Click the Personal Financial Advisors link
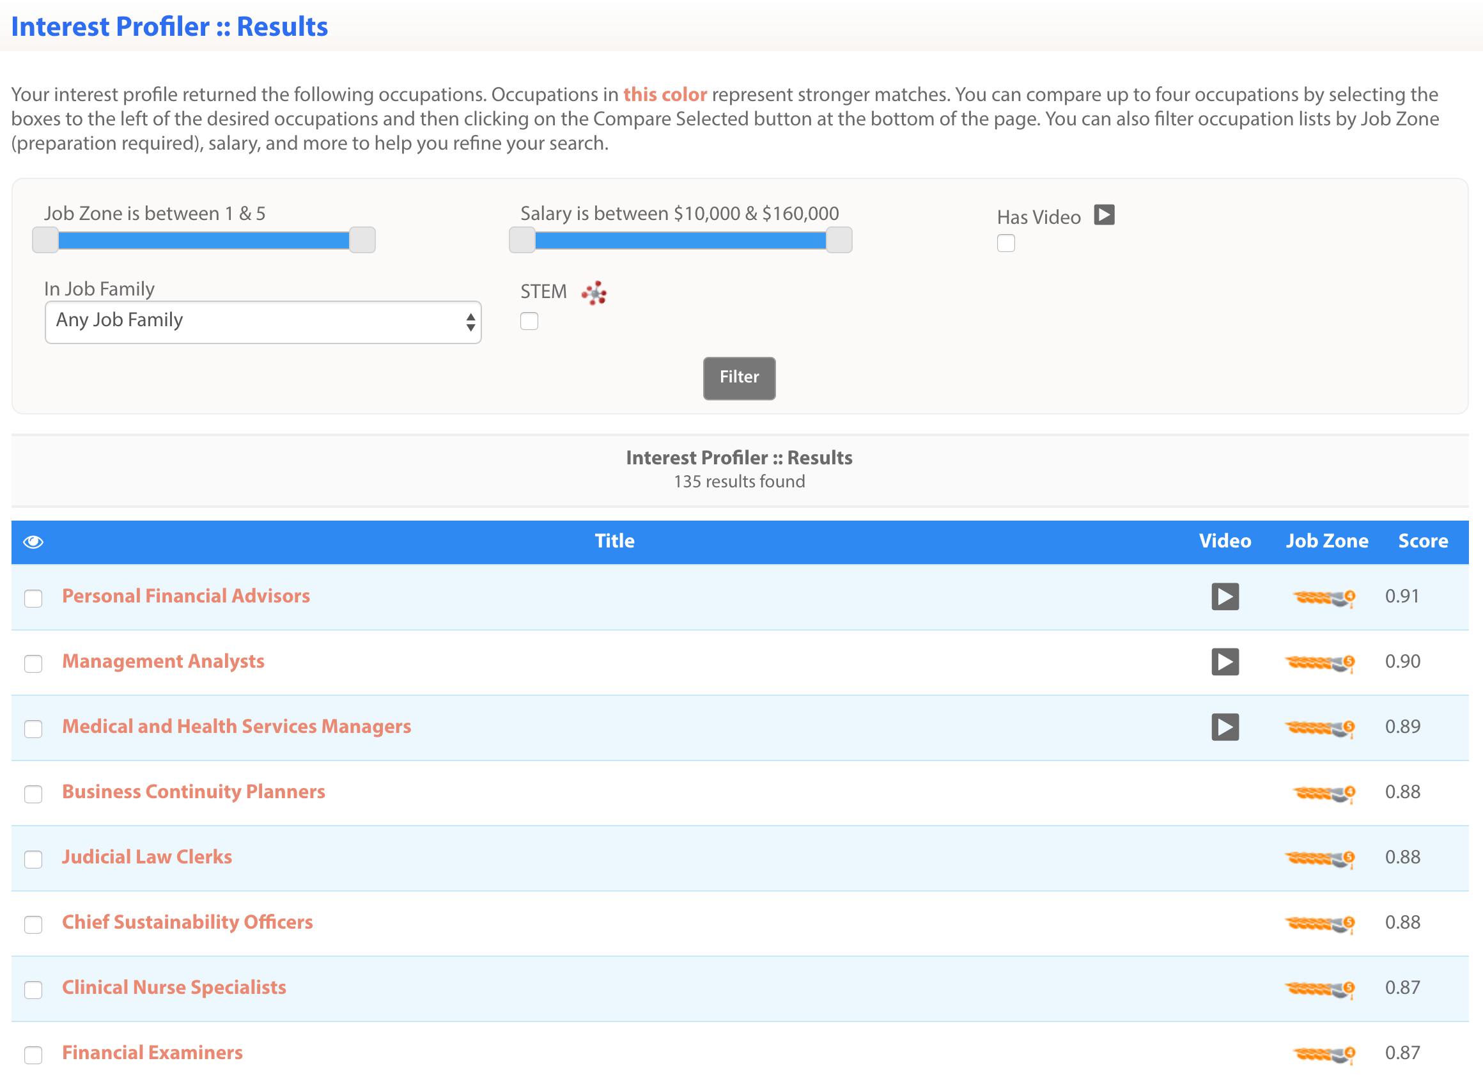Viewport: 1483px width, 1086px height. (188, 595)
